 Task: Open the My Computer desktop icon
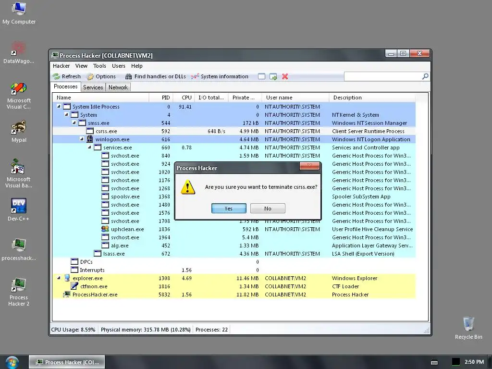coord(19,13)
